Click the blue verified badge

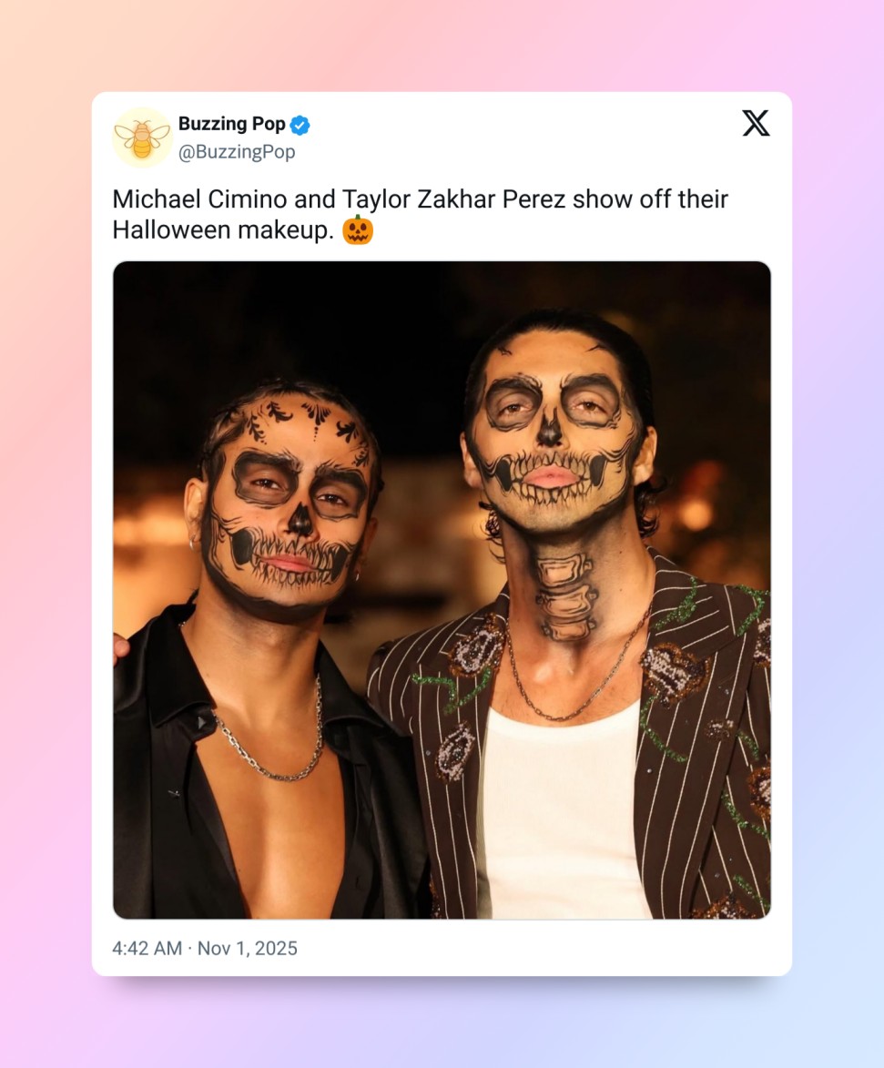coord(300,125)
